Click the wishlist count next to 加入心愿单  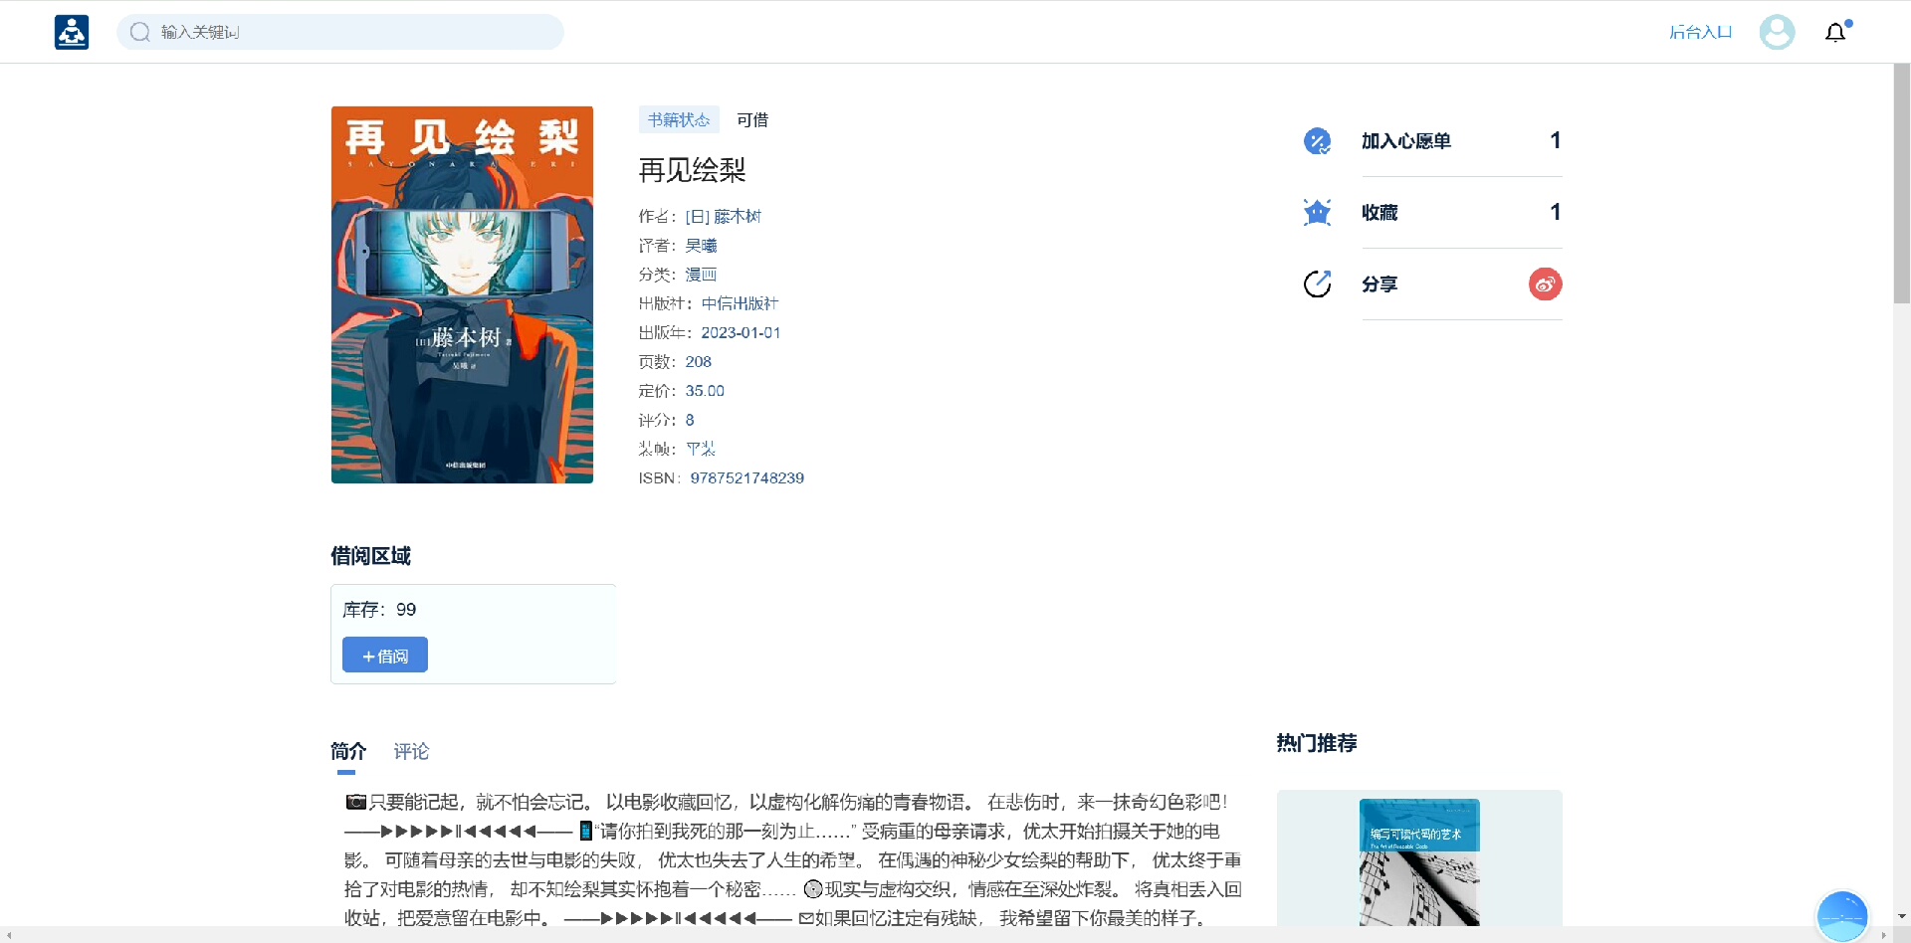(1555, 141)
